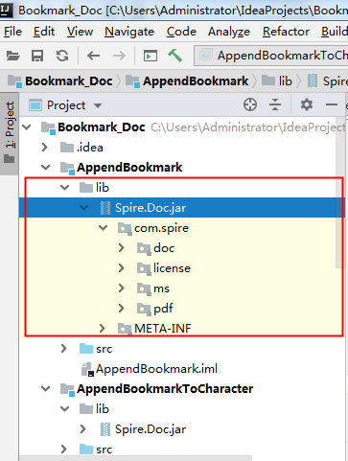The image size is (348, 461).
Task: Hide the Project panel with minus icon
Action: point(332,104)
